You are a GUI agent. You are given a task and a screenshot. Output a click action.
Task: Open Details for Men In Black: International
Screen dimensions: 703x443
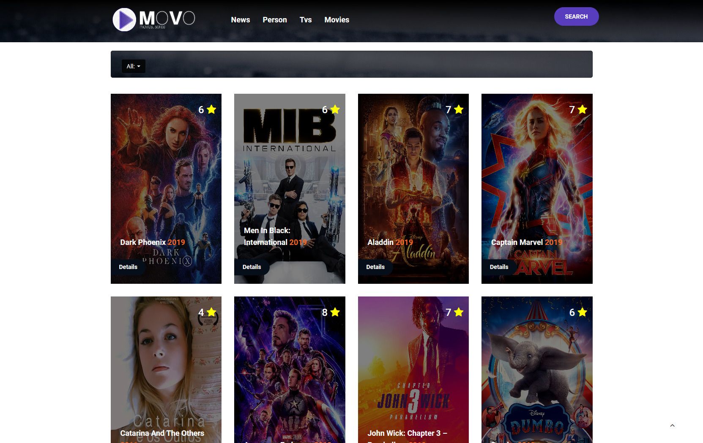click(x=252, y=267)
